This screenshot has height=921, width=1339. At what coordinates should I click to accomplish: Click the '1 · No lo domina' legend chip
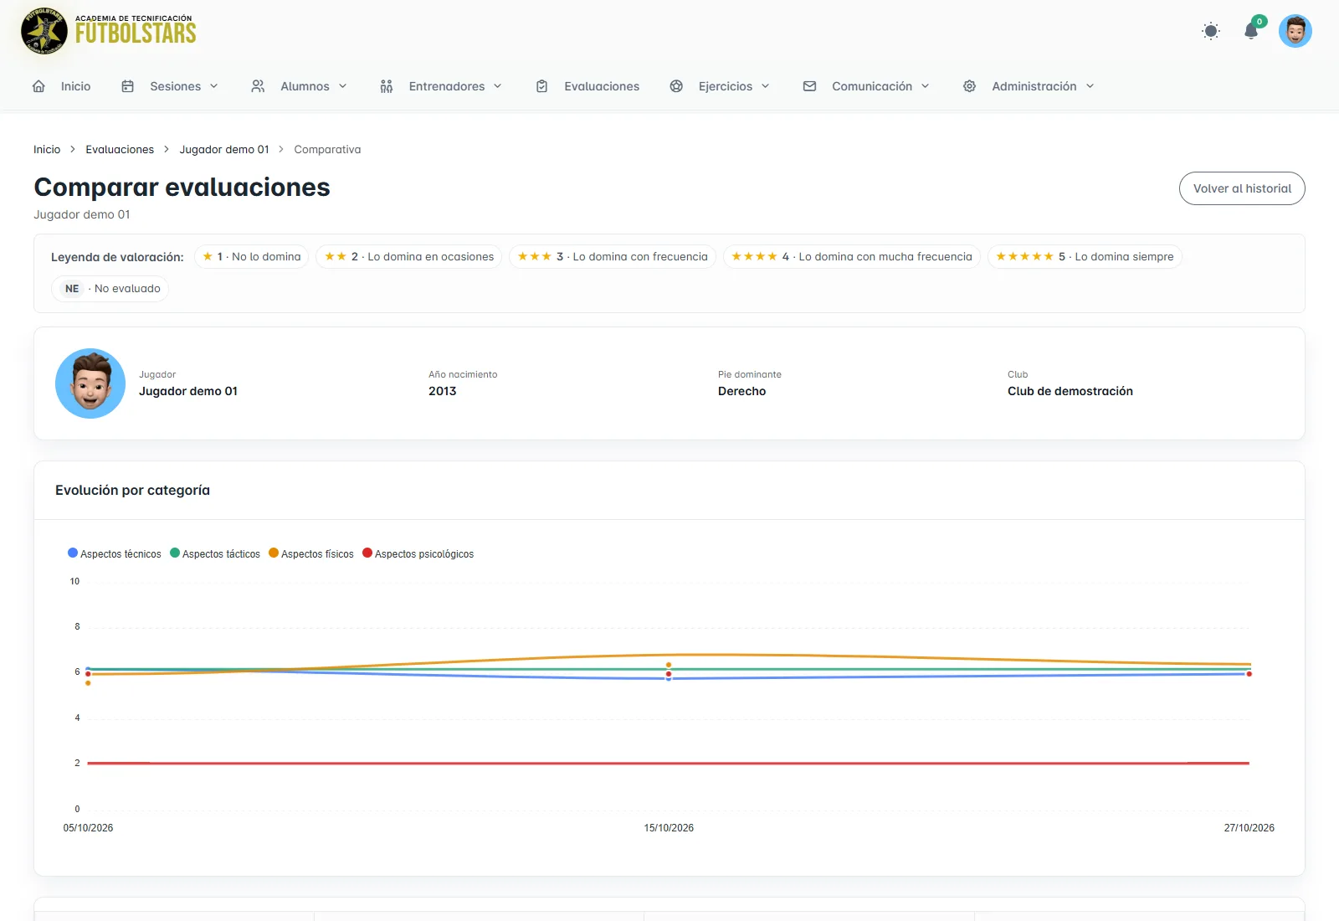252,257
